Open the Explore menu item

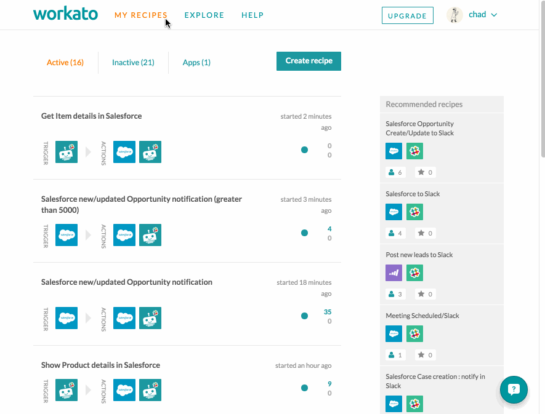tap(204, 15)
